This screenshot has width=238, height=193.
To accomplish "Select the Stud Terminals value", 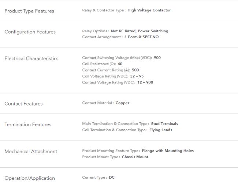I will click(x=164, y=124).
